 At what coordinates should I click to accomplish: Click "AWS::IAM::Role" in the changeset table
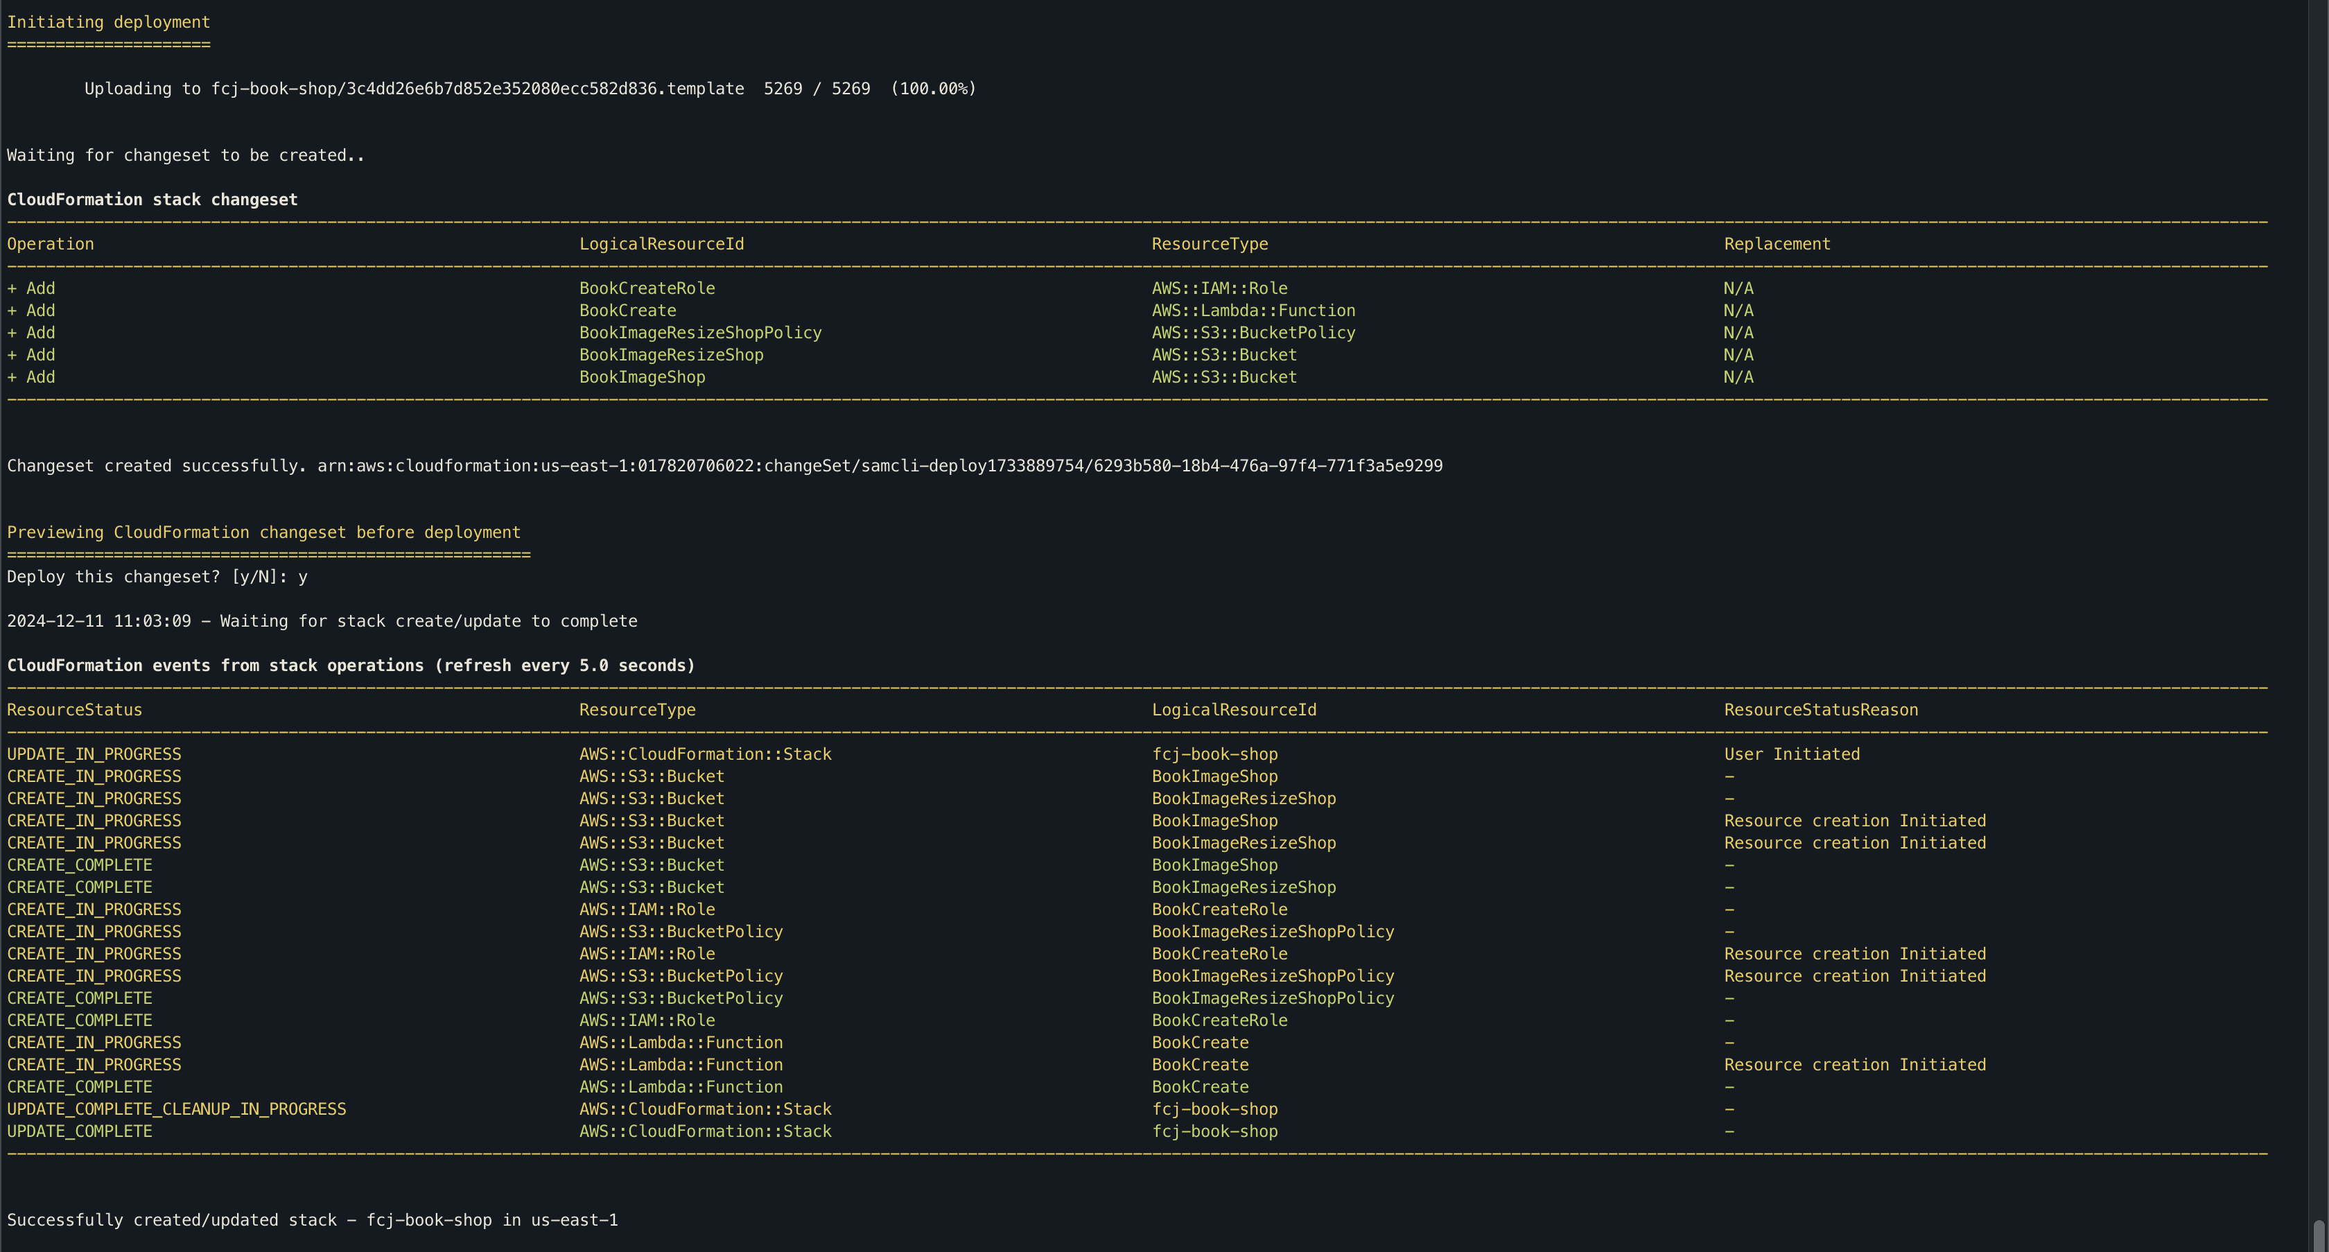1220,288
